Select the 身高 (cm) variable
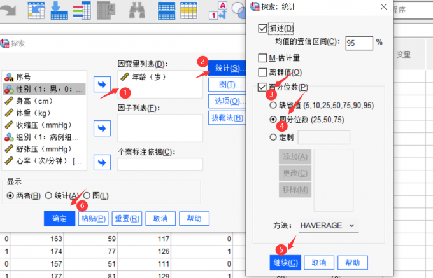 point(44,101)
